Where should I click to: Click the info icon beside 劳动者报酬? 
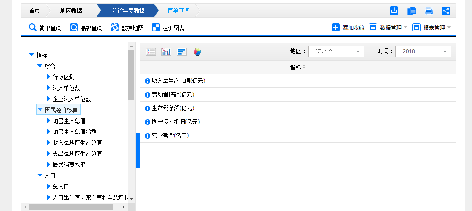coord(148,95)
